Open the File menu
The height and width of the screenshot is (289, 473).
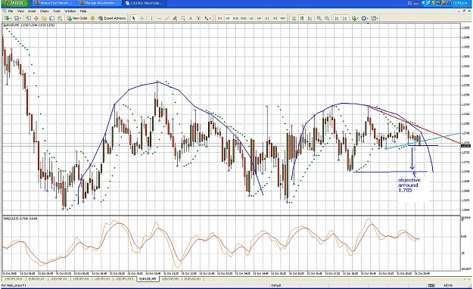pos(11,11)
